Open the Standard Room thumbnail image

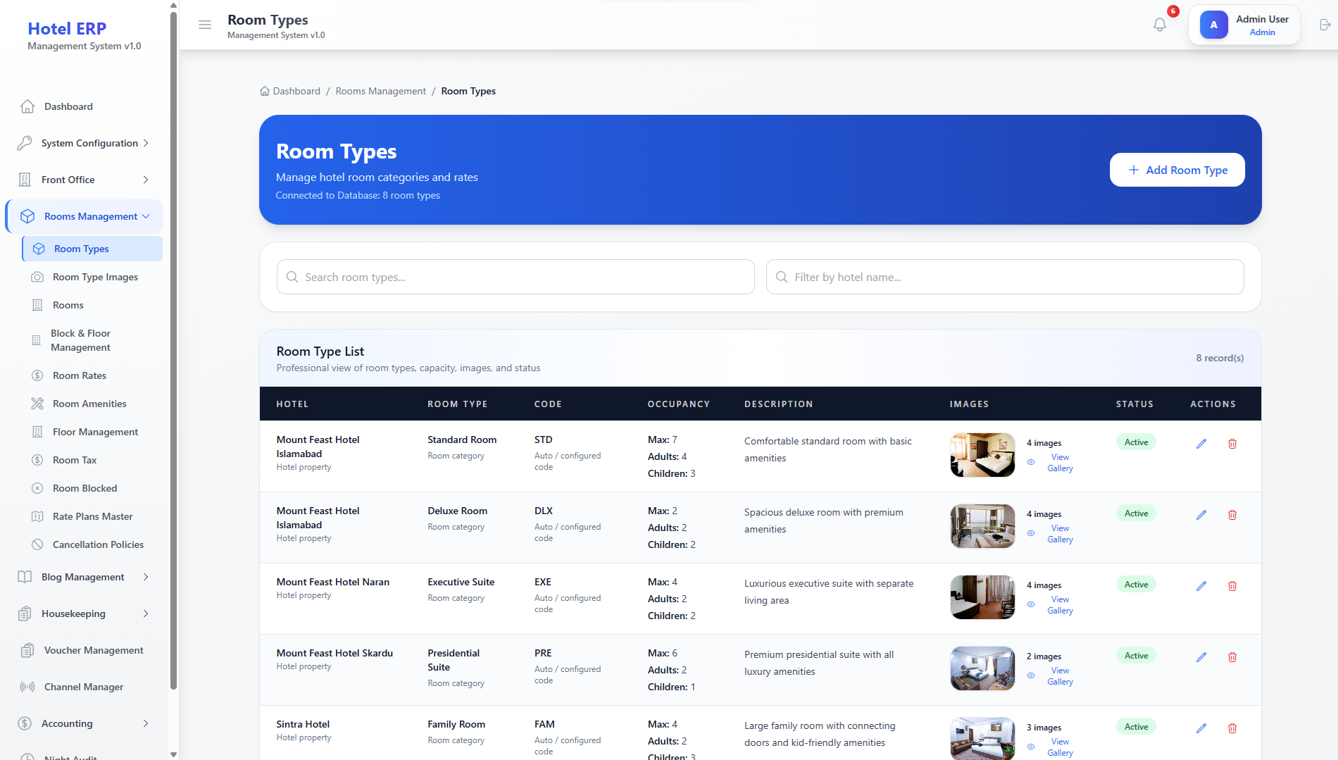(982, 455)
